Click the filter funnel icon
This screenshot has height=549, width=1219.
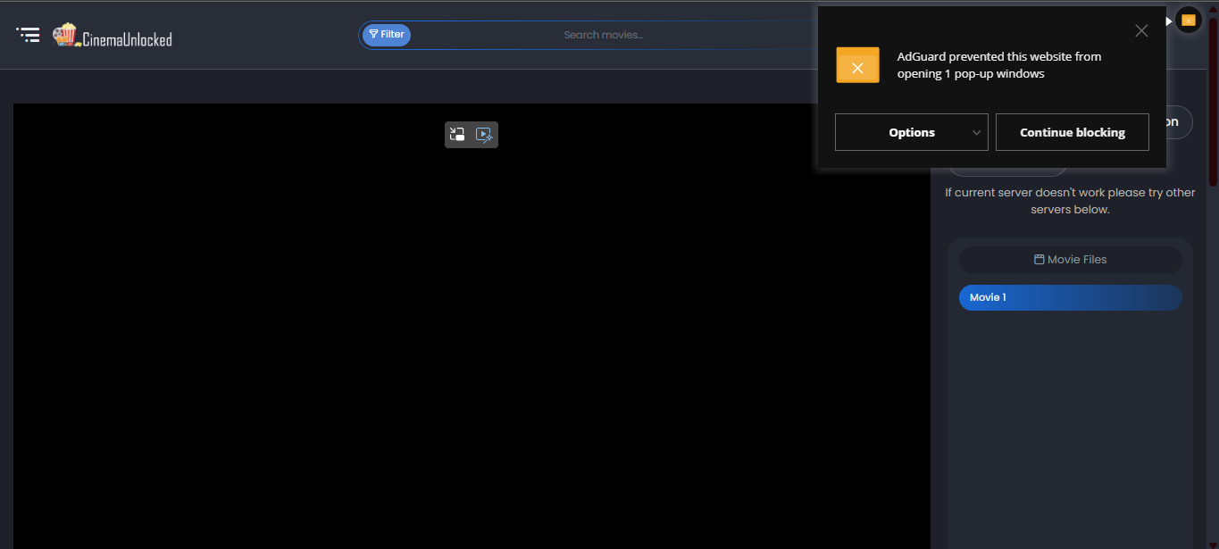click(373, 34)
